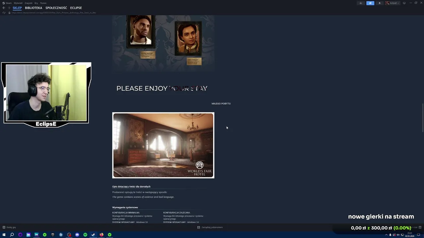Open the Znajomi menu
This screenshot has width=424, height=238.
tap(28, 3)
